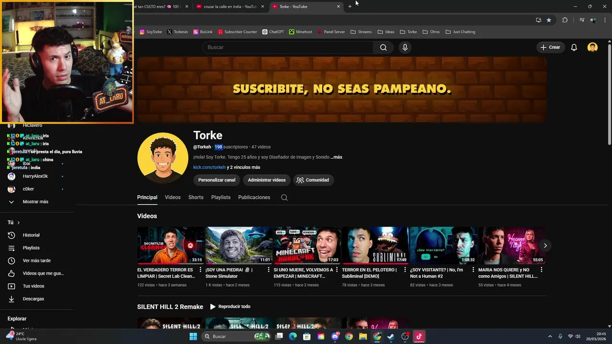Switch to the Publicaciones tab

coord(254,197)
